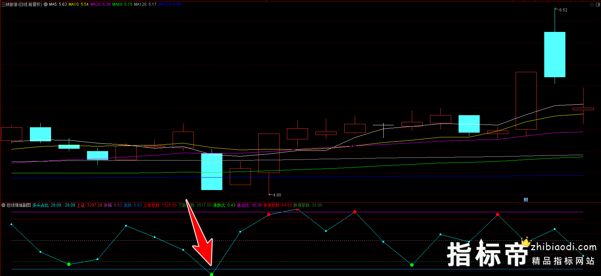
Task: Click the 财 financial marker icon
Action: point(526,199)
